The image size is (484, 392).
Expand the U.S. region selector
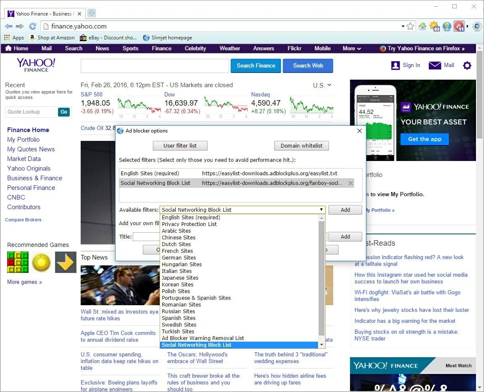tap(322, 85)
